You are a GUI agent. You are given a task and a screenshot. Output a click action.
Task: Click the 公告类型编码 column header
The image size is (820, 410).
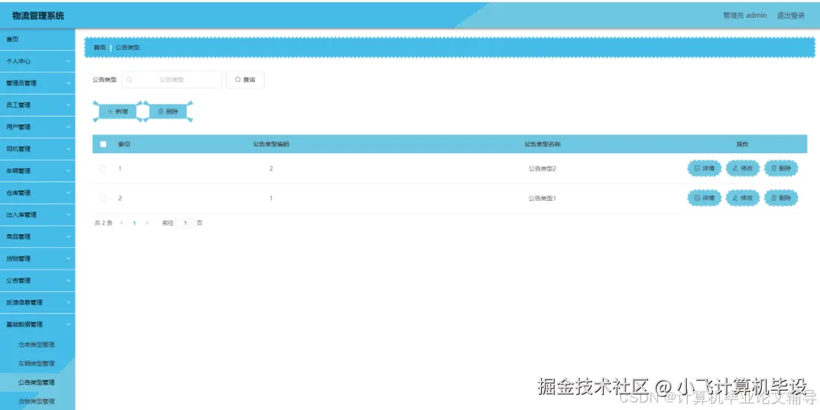tap(271, 144)
